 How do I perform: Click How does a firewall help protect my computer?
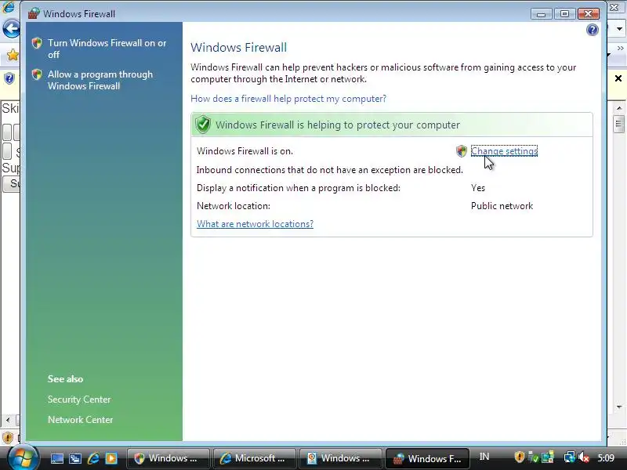(288, 99)
